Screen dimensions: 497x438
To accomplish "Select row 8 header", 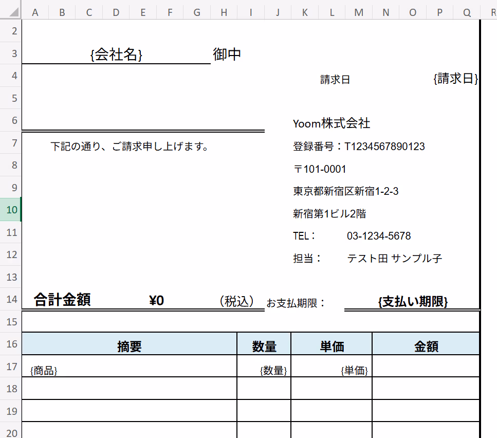I will pos(11,165).
